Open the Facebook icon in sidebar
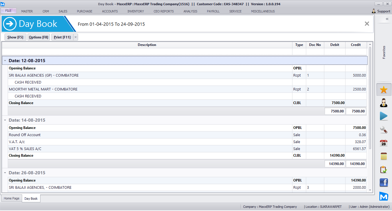The image size is (392, 211). [x=384, y=183]
